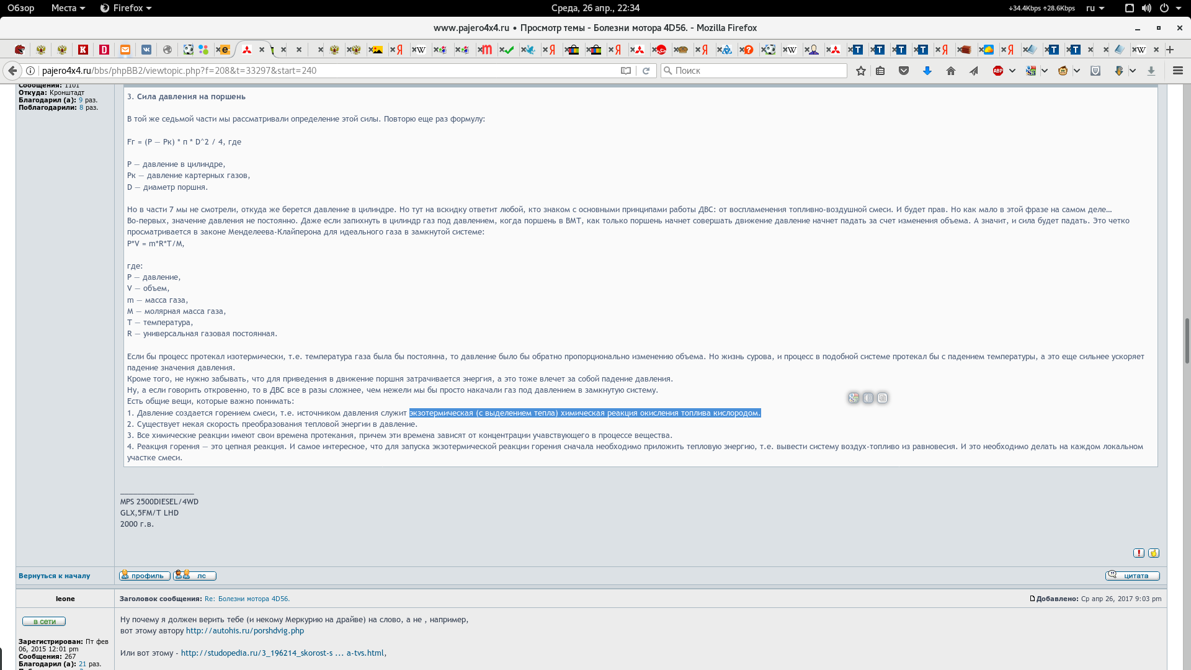The width and height of the screenshot is (1191, 670).
Task: Open Firefox hamburger menu
Action: (x=1177, y=71)
